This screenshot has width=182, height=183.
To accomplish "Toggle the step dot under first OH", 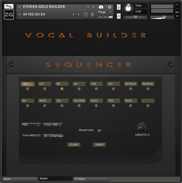I will [x=45, y=89].
